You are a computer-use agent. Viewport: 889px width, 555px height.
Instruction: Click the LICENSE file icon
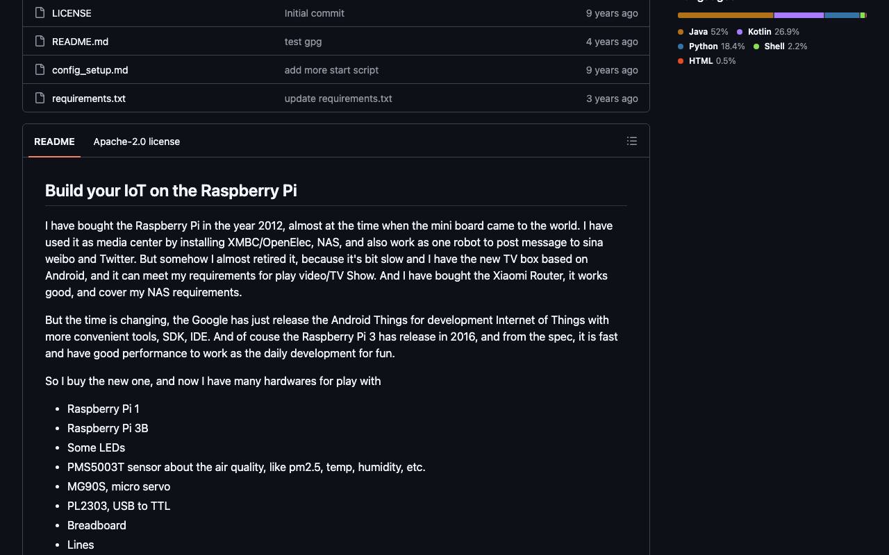tap(40, 12)
